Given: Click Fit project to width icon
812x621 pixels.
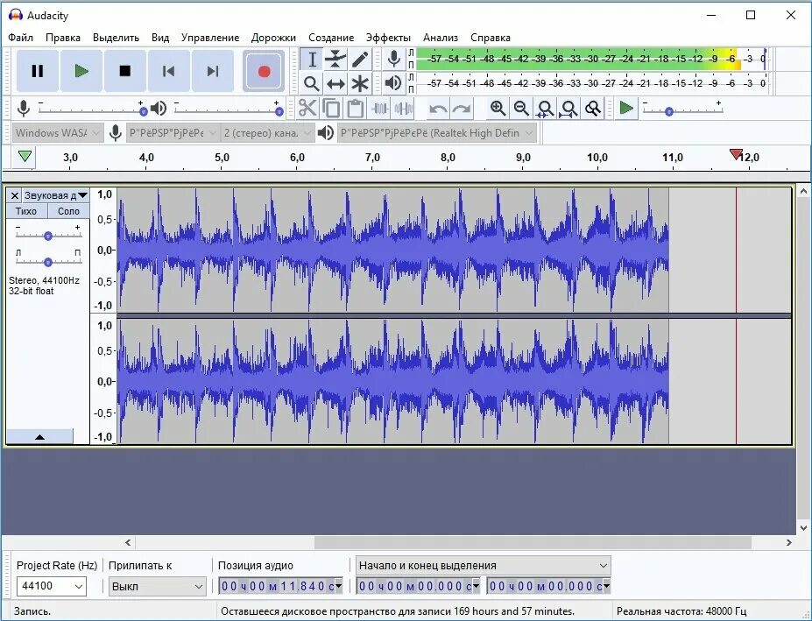Looking at the screenshot, I should (568, 109).
